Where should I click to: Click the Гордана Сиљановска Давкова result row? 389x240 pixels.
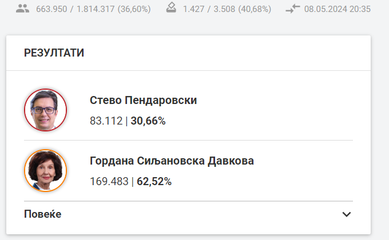click(x=188, y=171)
